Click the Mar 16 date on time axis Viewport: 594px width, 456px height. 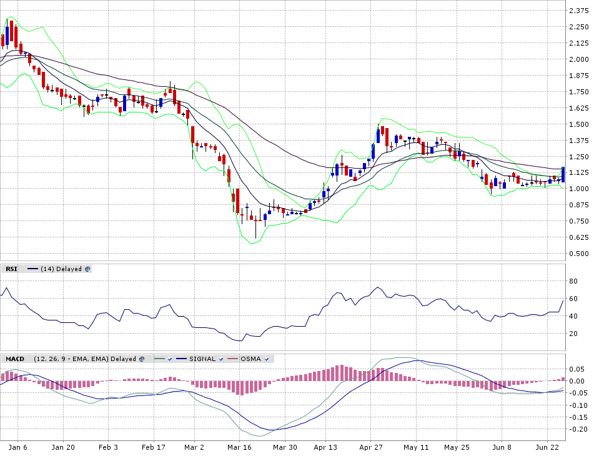click(239, 447)
